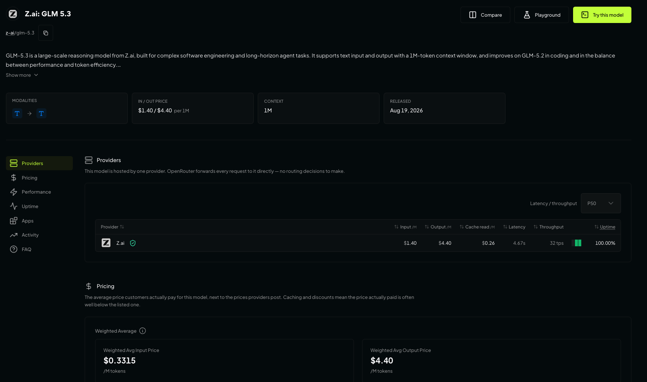Image resolution: width=647 pixels, height=382 pixels.
Task: Sort table by Uptime column
Action: tap(605, 227)
